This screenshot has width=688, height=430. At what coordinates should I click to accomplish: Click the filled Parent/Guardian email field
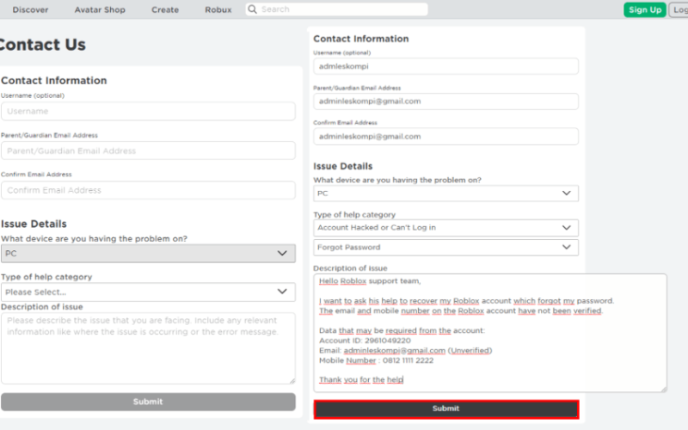tap(445, 101)
